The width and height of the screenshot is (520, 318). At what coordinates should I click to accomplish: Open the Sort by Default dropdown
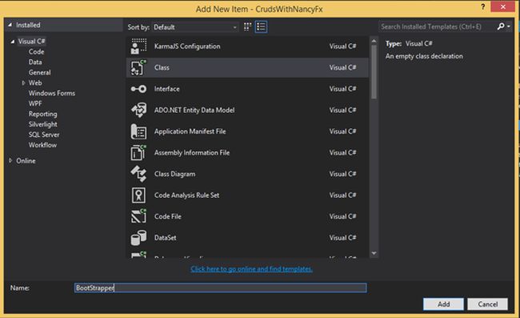pyautogui.click(x=195, y=27)
